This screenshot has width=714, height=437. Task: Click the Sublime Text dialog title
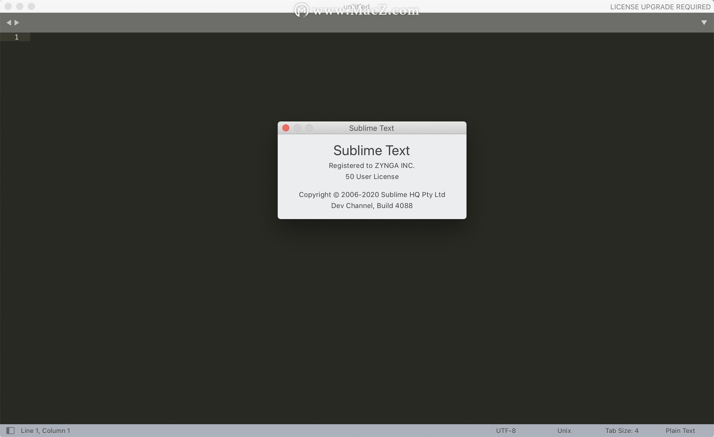372,128
